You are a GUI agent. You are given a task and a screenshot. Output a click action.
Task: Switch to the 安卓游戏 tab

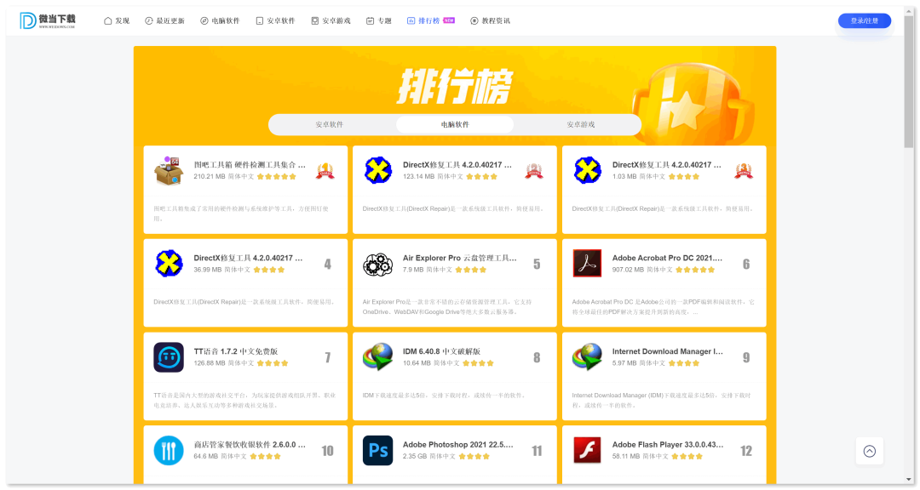coord(581,123)
